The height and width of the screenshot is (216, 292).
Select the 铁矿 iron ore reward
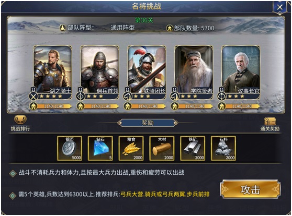tap(193, 148)
